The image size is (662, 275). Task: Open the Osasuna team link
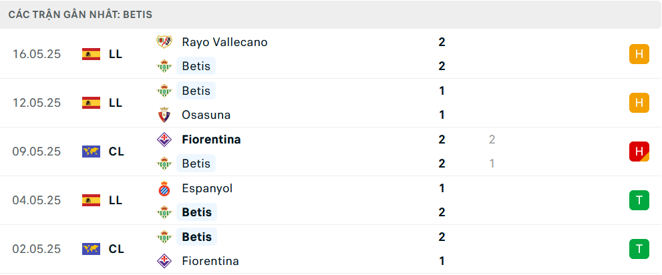(206, 115)
